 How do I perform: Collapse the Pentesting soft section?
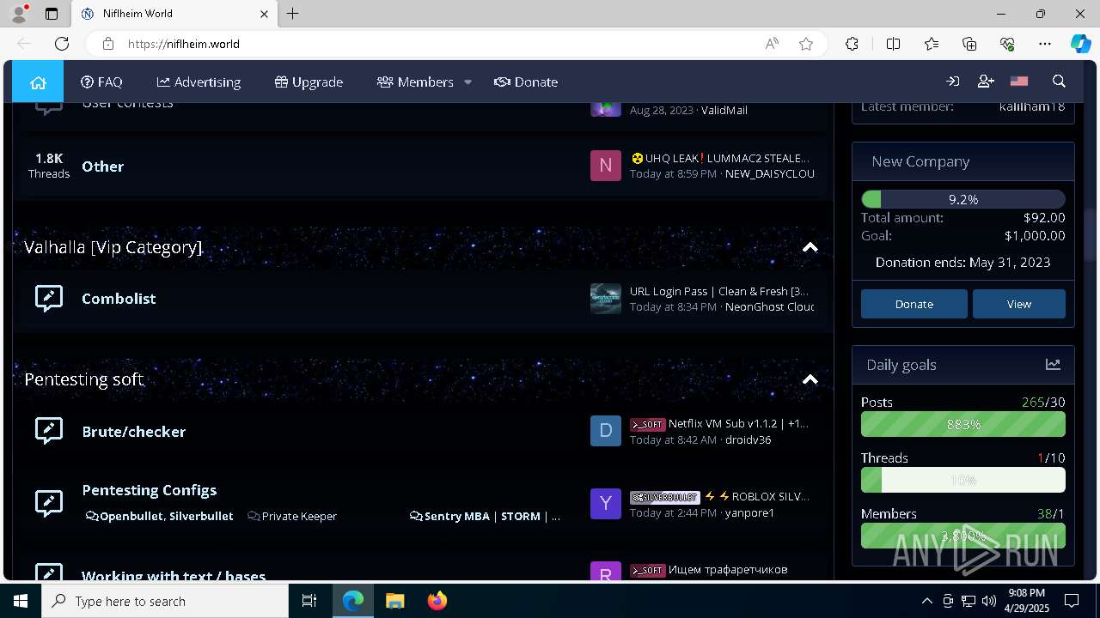[810, 379]
